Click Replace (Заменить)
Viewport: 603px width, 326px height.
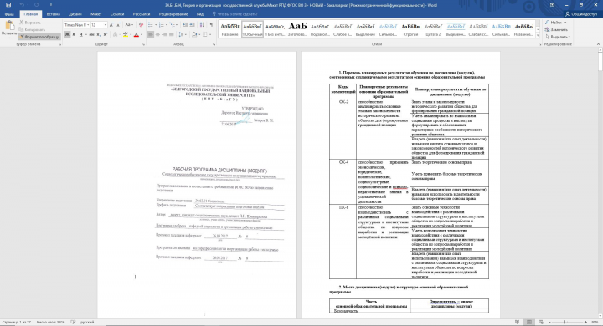pyautogui.click(x=556, y=29)
